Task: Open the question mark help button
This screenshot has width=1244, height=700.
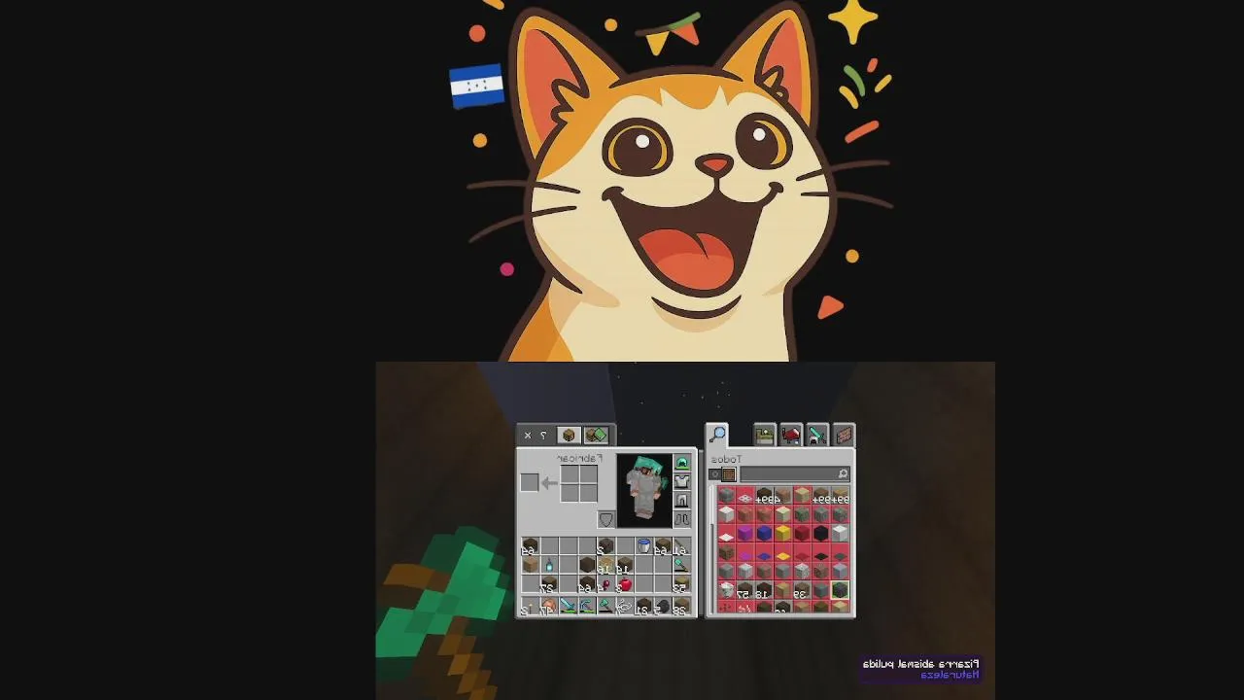Action: (x=543, y=436)
